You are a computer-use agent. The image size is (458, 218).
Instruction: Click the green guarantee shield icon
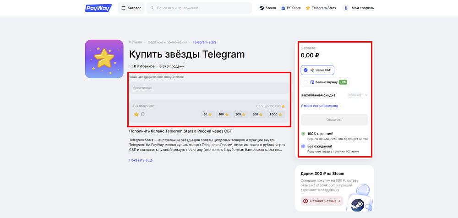click(x=303, y=134)
